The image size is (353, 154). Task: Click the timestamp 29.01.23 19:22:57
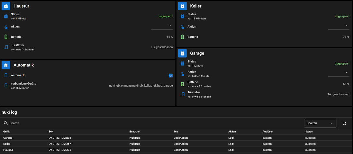tap(60, 144)
